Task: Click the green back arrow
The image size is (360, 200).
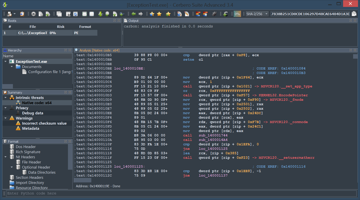Action: (133, 14)
